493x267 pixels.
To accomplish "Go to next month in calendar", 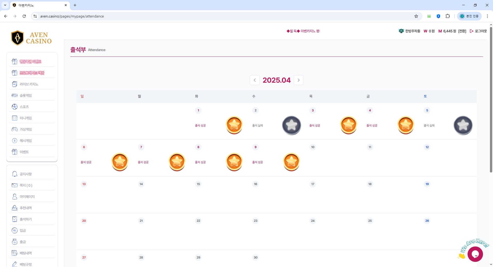I will pyautogui.click(x=299, y=80).
